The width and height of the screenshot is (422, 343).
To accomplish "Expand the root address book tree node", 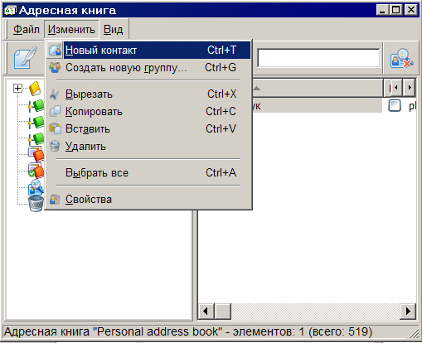I will pyautogui.click(x=17, y=89).
